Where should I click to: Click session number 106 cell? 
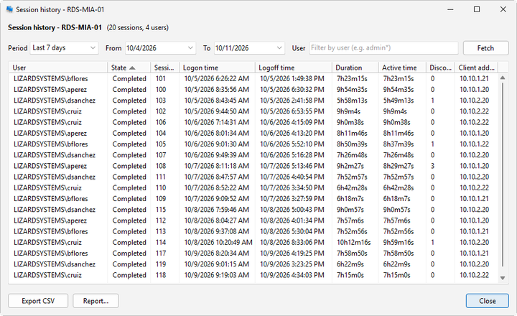pos(161,122)
